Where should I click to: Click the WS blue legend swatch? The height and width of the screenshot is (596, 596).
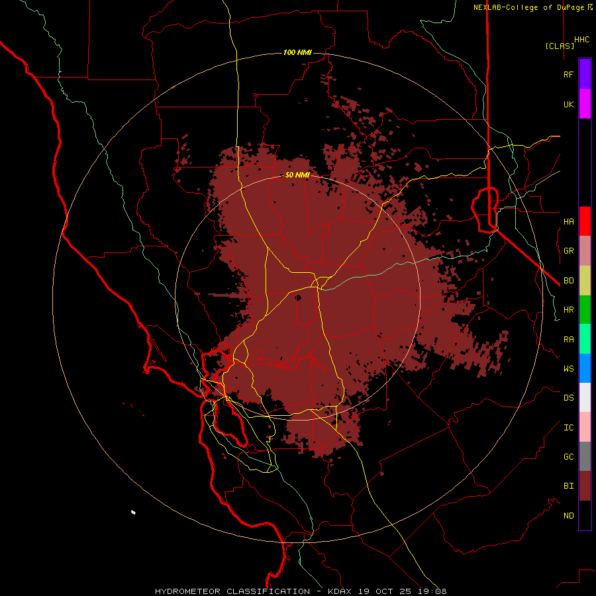coord(585,368)
